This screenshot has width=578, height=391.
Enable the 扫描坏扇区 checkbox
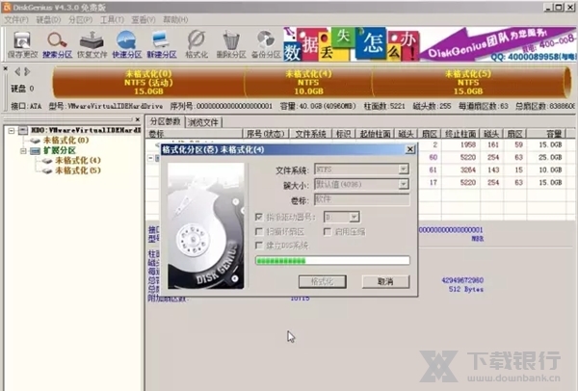click(x=259, y=231)
